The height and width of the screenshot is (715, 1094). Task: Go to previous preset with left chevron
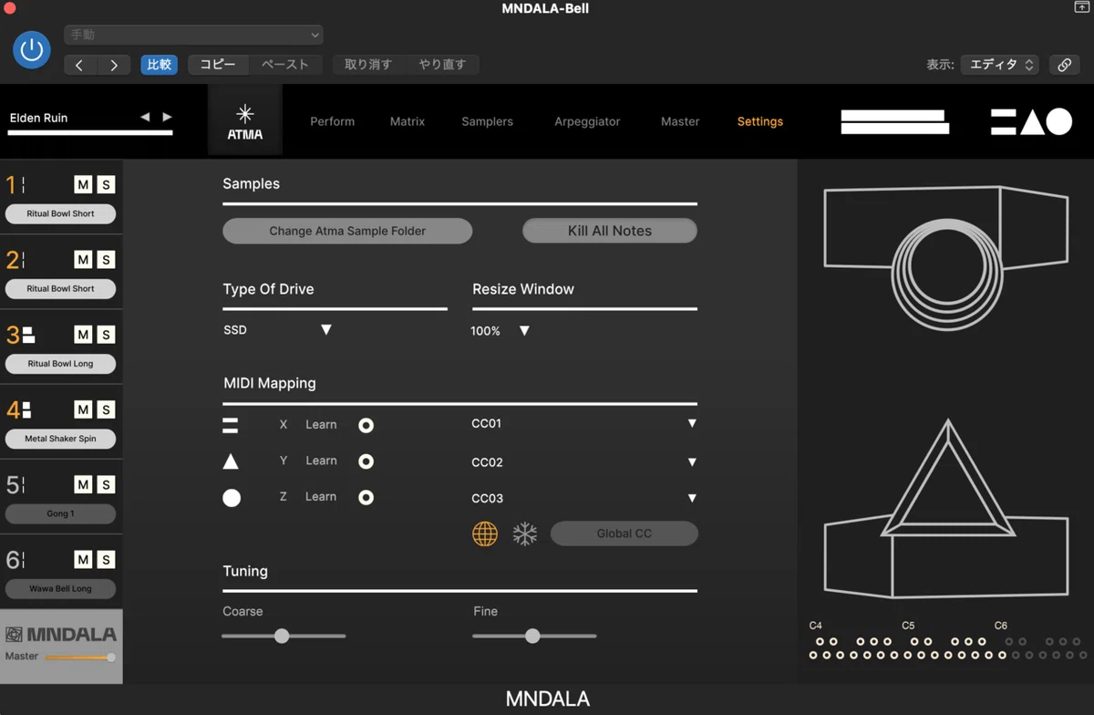coord(79,65)
